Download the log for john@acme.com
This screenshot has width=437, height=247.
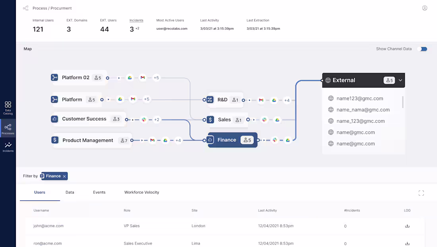coord(407,226)
